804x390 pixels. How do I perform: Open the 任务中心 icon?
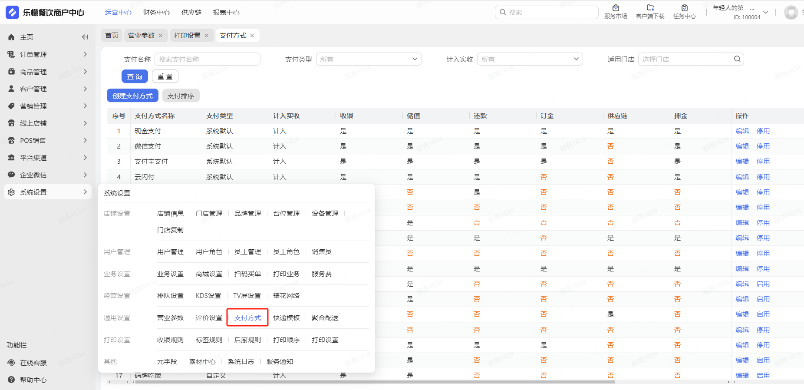coord(685,8)
